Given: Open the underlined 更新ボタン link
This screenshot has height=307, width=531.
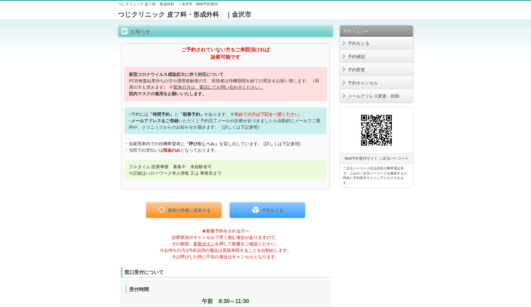Looking at the screenshot, I should [x=204, y=244].
